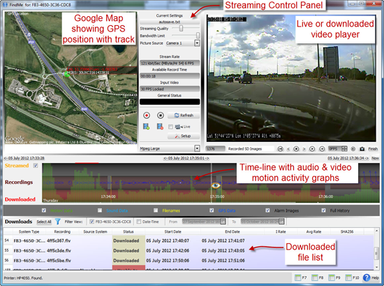Step back one frame in player
Screen dimensions: 384x286
point(288,149)
